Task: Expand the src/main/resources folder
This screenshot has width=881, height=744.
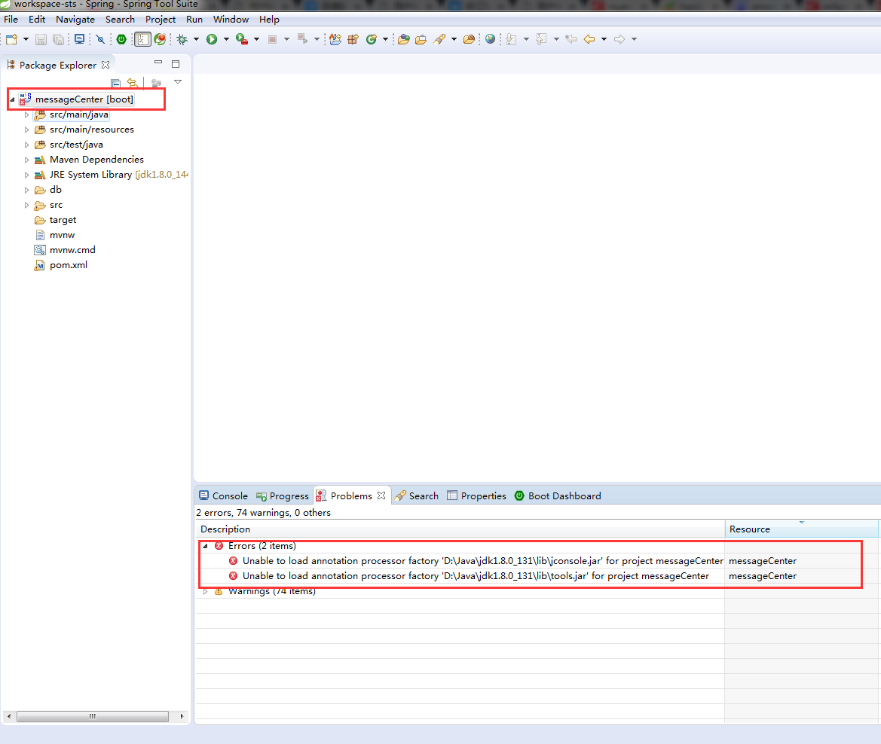Action: (26, 130)
